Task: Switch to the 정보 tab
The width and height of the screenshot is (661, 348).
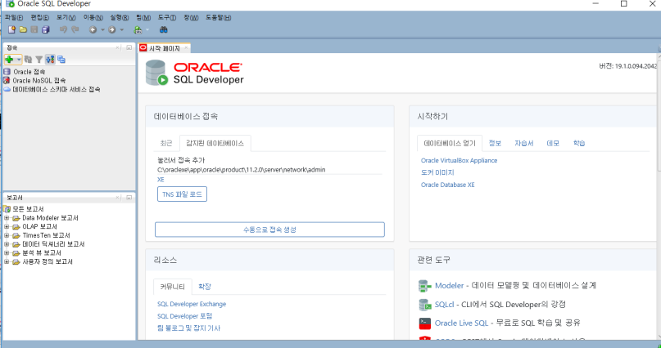Action: click(x=495, y=143)
